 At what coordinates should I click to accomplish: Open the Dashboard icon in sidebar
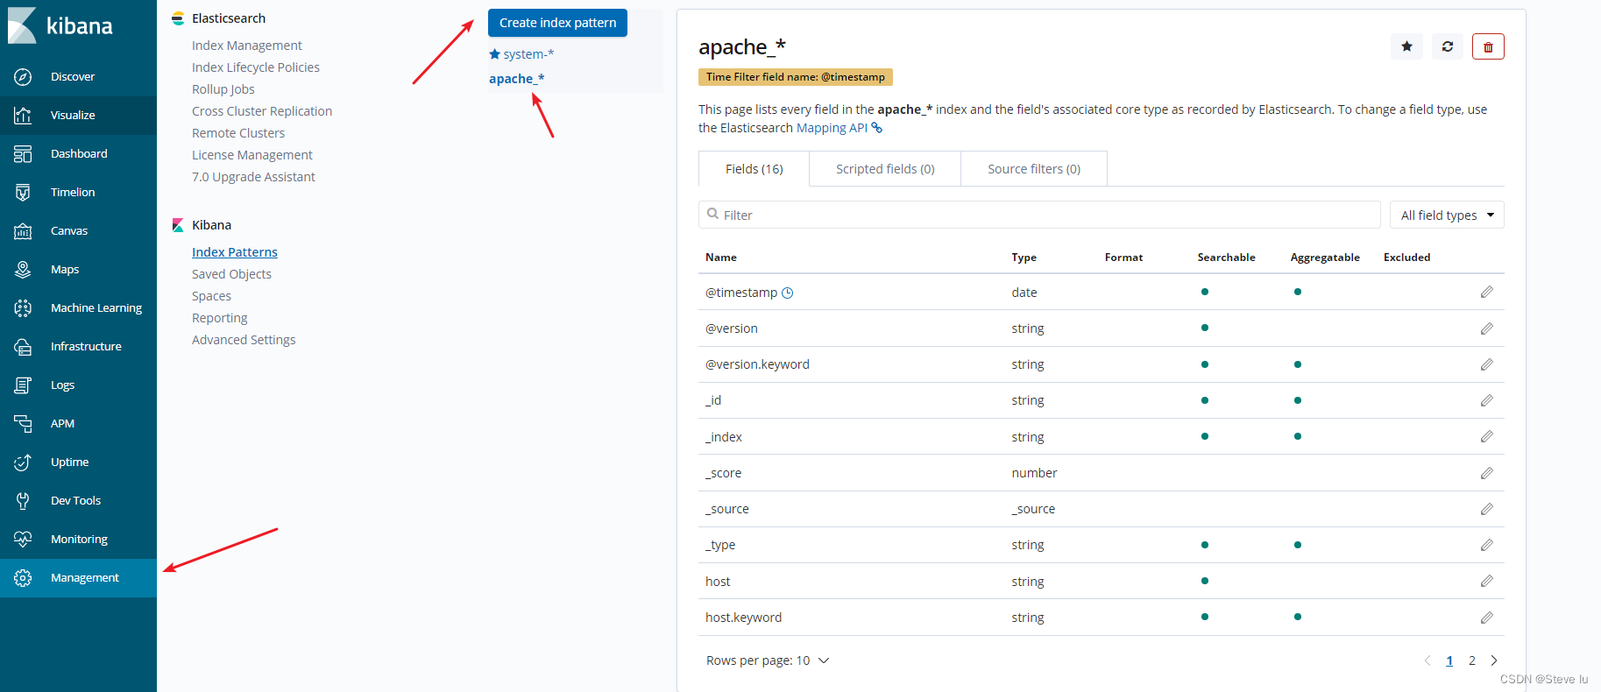pyautogui.click(x=23, y=154)
